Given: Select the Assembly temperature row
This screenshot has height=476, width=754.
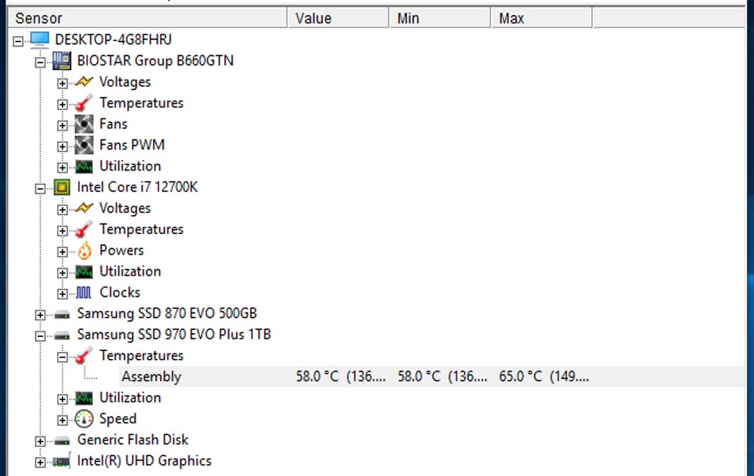Looking at the screenshot, I should (431, 377).
